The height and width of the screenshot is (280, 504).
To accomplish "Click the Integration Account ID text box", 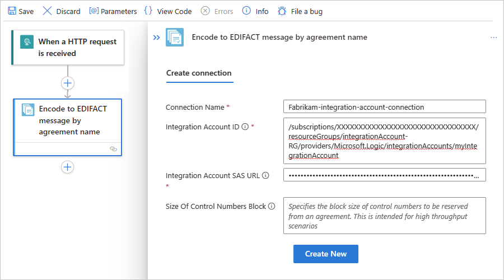I will coord(384,141).
